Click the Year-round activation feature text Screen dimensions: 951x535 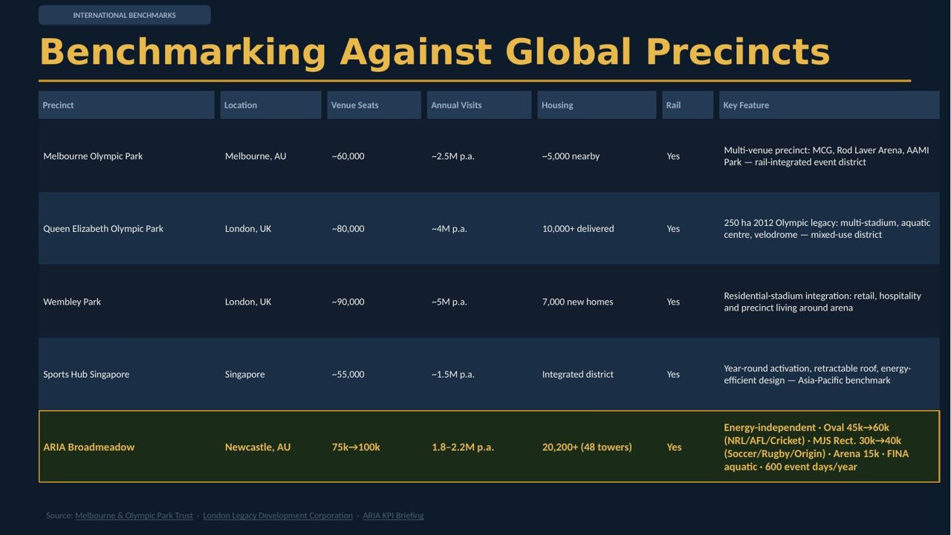817,374
